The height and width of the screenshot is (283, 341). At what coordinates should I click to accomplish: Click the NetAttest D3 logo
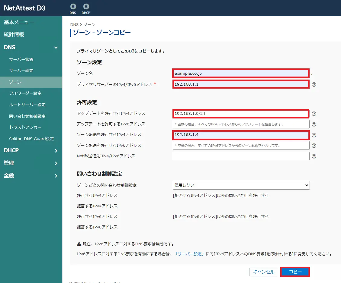pos(24,8)
